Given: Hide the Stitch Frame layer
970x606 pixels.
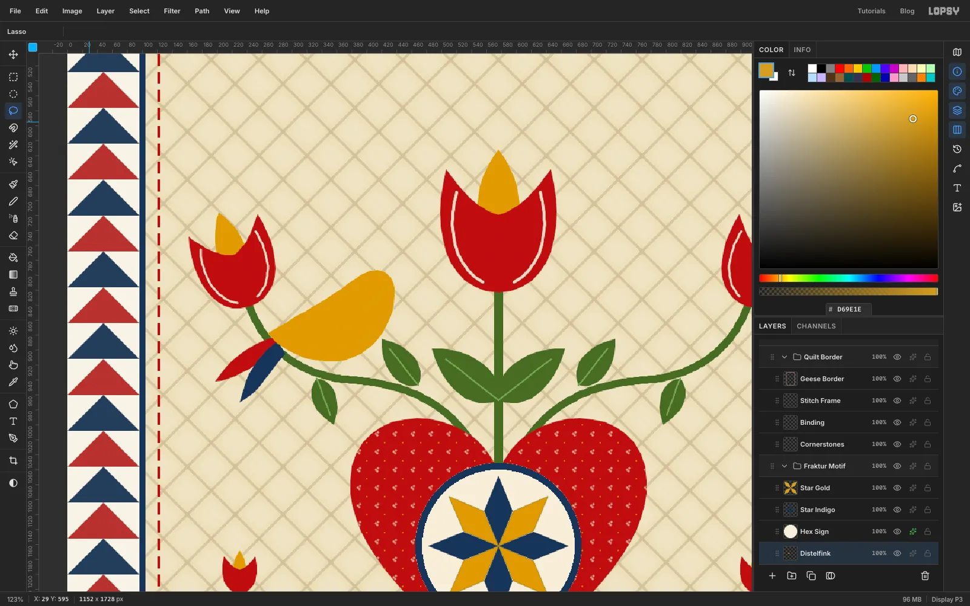Looking at the screenshot, I should pos(897,401).
